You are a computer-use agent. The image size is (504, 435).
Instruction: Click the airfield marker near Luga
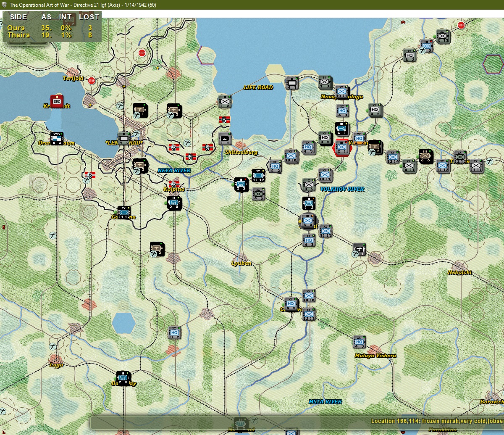click(52, 346)
